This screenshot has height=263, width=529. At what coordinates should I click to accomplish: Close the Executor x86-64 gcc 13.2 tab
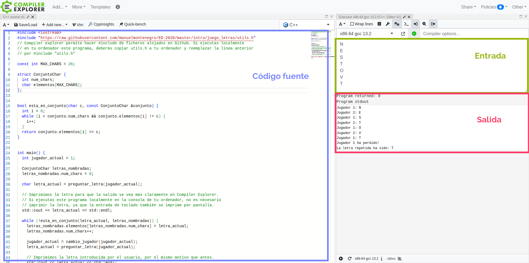pyautogui.click(x=409, y=17)
